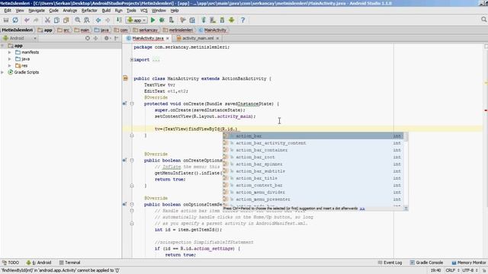Open the Analyze menu
Image resolution: width=488 pixels, height=274 pixels.
(70, 11)
